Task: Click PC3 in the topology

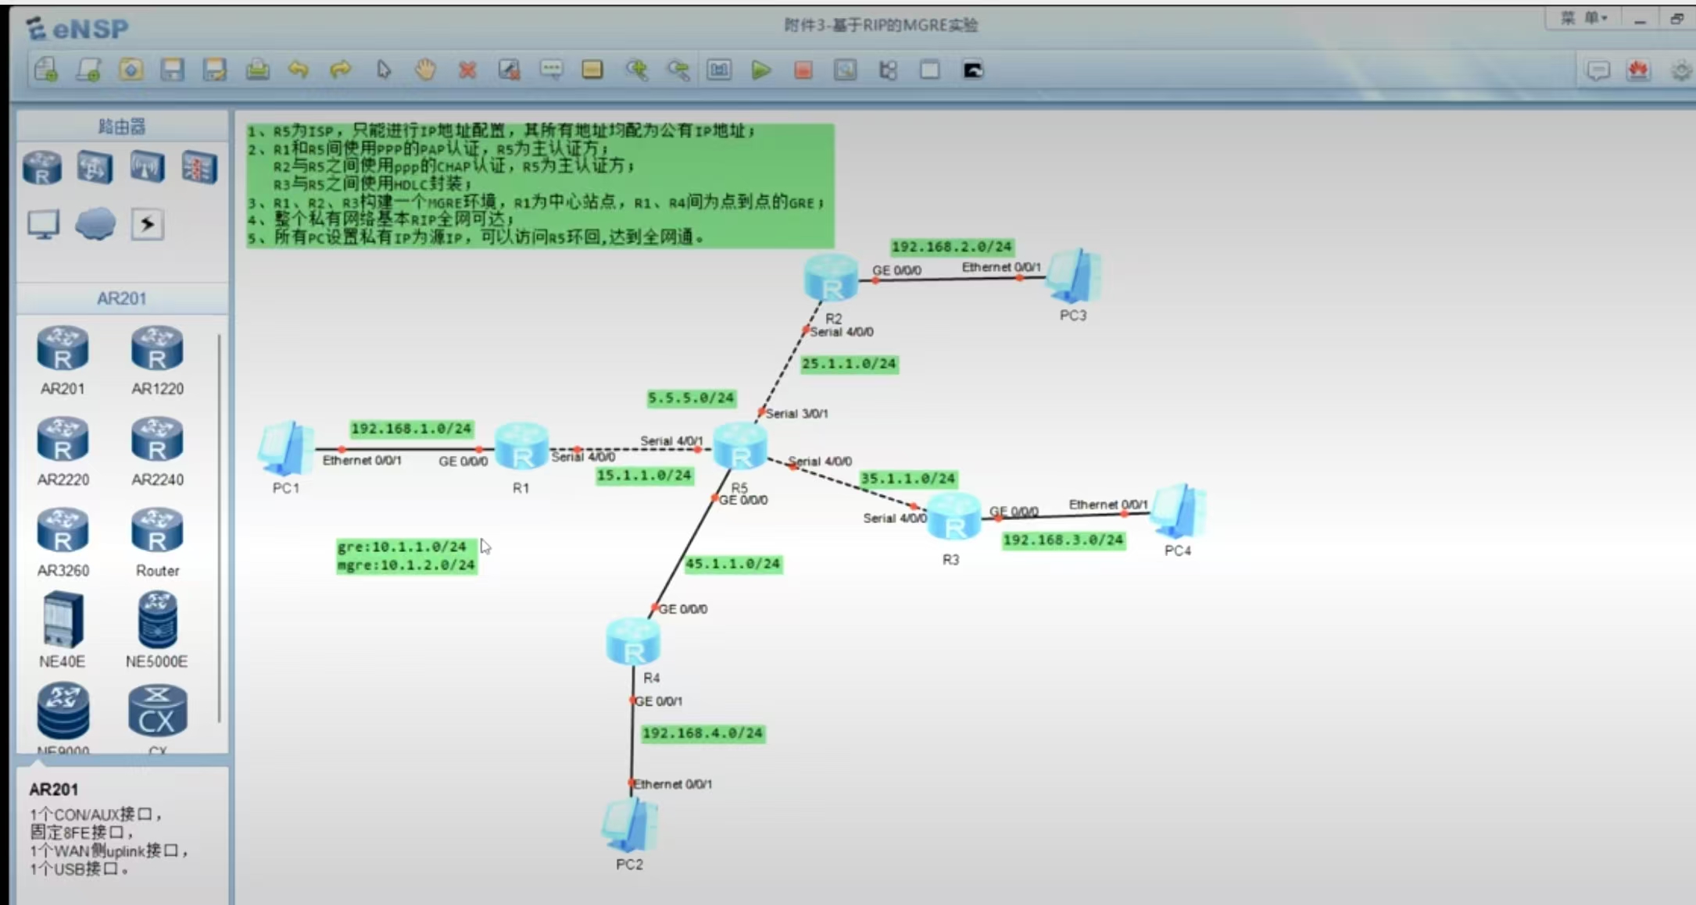Action: (1074, 276)
